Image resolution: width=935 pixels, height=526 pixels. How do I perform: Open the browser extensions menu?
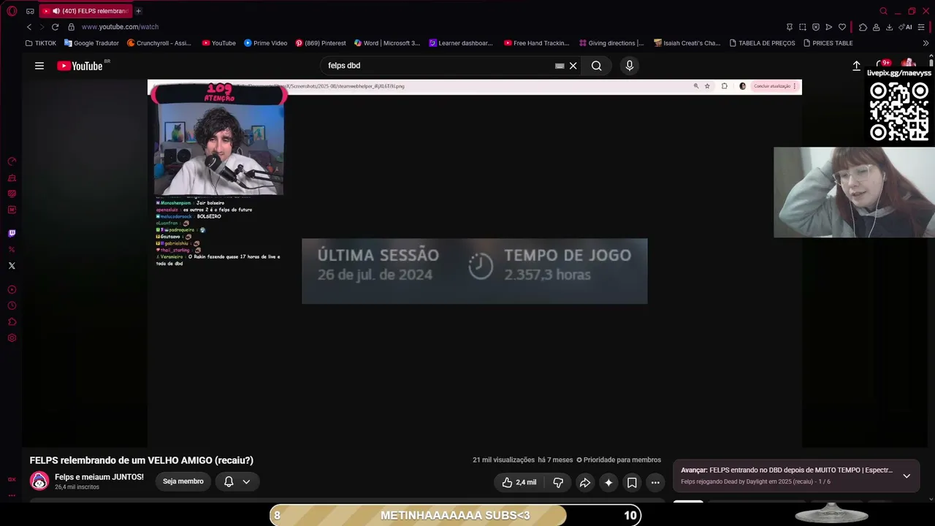pyautogui.click(x=863, y=27)
